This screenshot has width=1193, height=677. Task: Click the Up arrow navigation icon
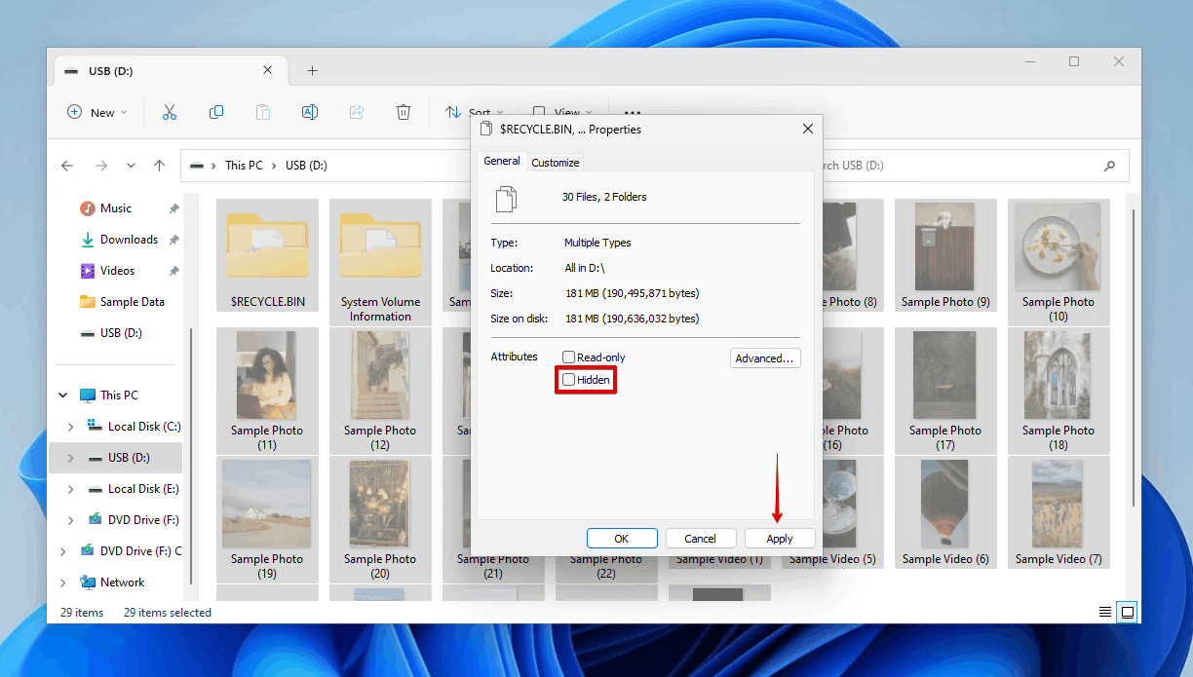pyautogui.click(x=160, y=166)
